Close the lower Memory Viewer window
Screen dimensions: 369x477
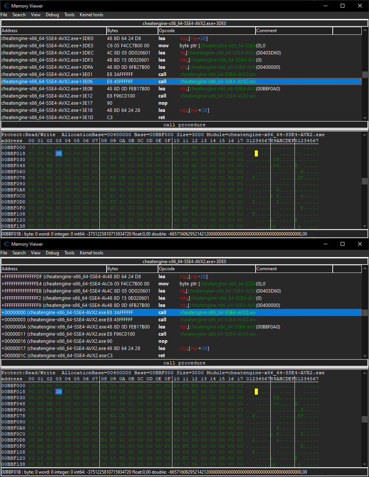tap(360, 244)
